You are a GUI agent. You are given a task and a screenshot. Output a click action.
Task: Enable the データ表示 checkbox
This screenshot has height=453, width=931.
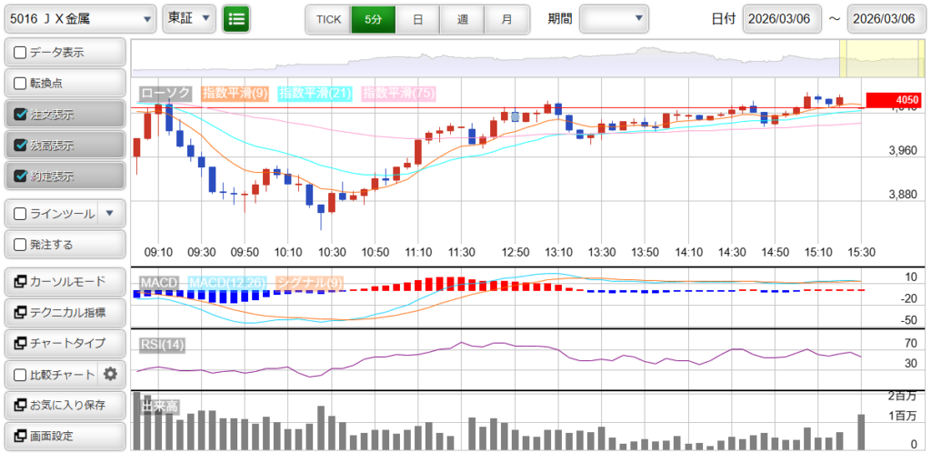coord(21,53)
